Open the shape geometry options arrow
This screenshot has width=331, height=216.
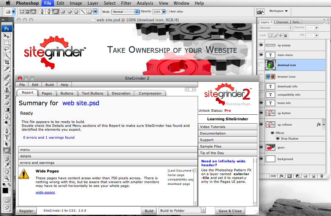click(95, 12)
